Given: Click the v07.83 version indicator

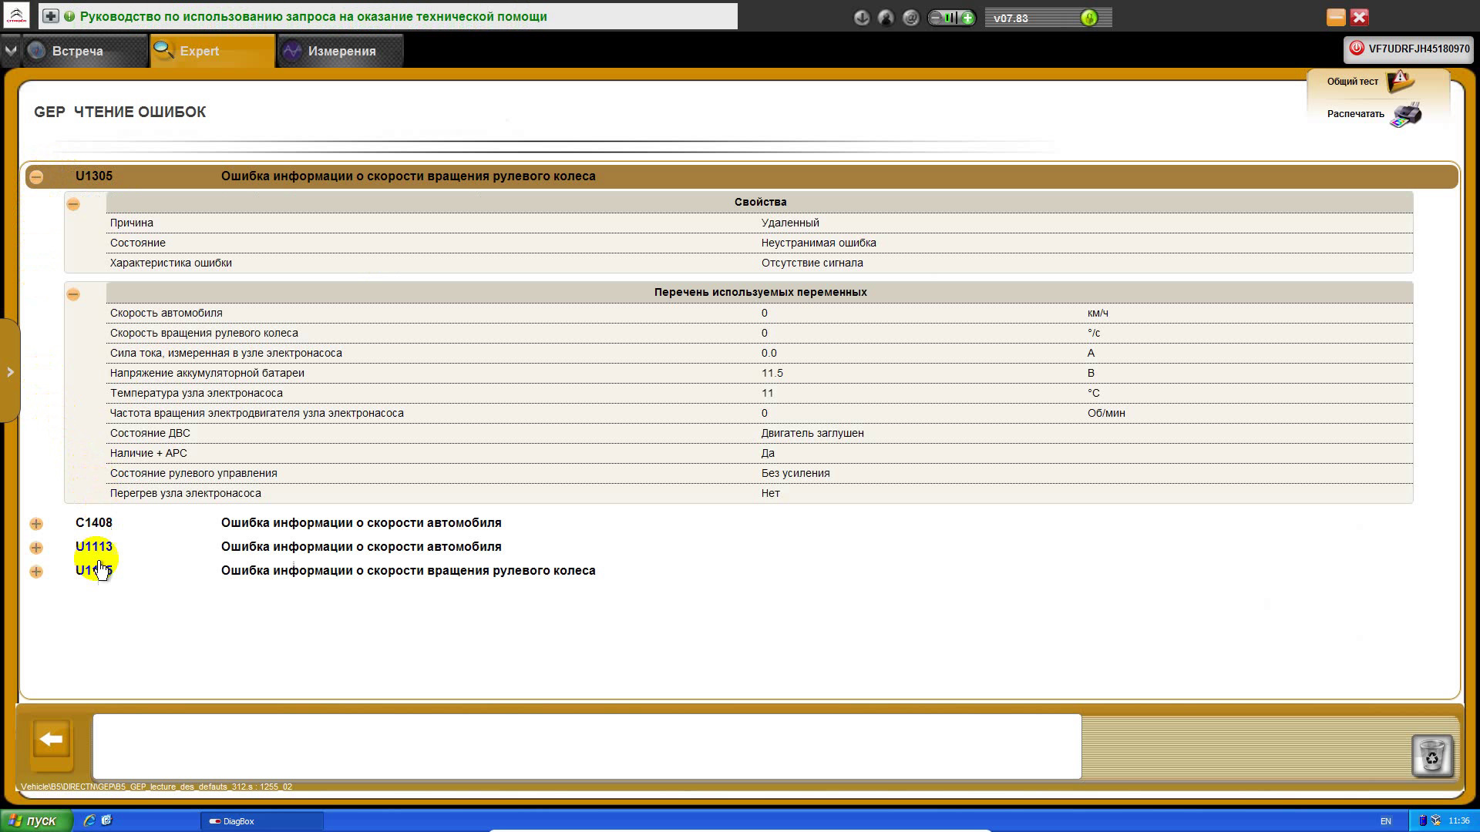Looking at the screenshot, I should click(x=1011, y=18).
